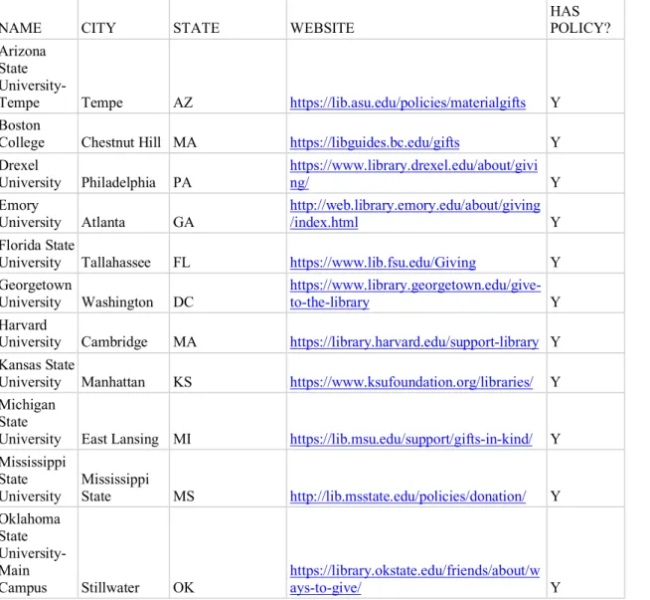Click the Y policy cell for Oklahoma State
This screenshot has height=600, width=650.
[585, 552]
